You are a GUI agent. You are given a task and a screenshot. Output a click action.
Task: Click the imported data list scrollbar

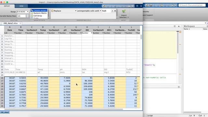[x=48, y=14]
